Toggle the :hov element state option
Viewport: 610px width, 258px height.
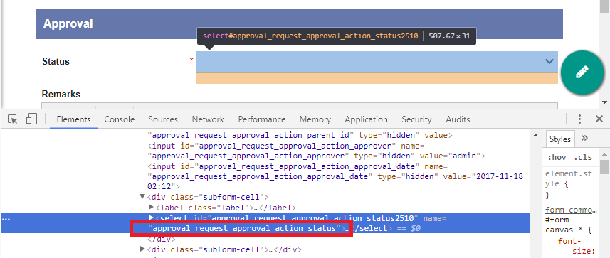click(557, 157)
